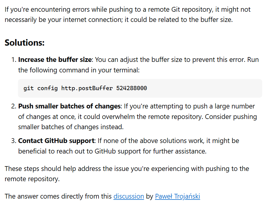This screenshot has width=270, height=204.
Task: Click the word "git" in the code block
Action: pyautogui.click(x=29, y=88)
